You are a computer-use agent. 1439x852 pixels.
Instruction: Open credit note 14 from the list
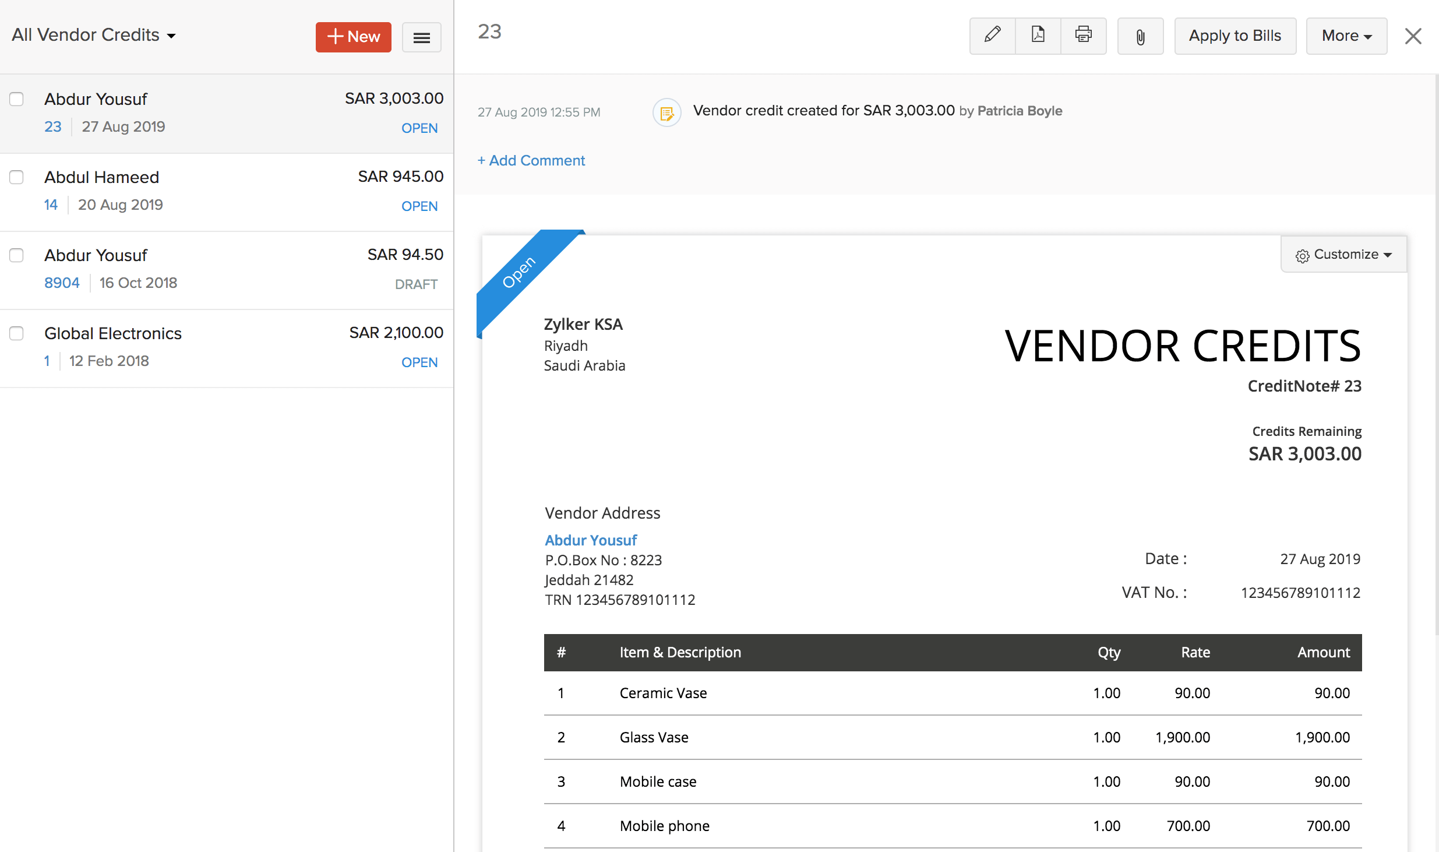pos(51,205)
